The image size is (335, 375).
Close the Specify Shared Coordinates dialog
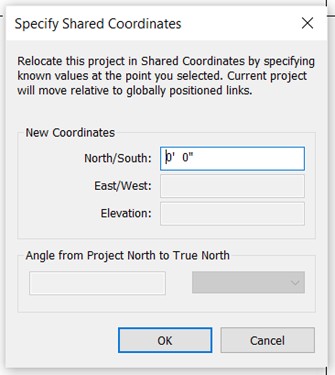pyautogui.click(x=307, y=23)
